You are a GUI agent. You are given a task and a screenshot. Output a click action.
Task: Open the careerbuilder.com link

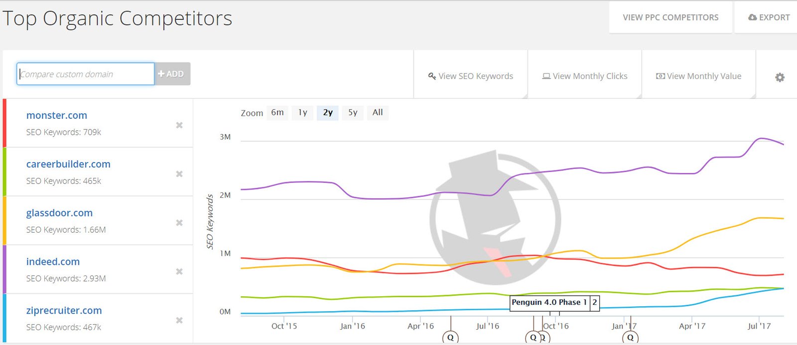(x=68, y=164)
